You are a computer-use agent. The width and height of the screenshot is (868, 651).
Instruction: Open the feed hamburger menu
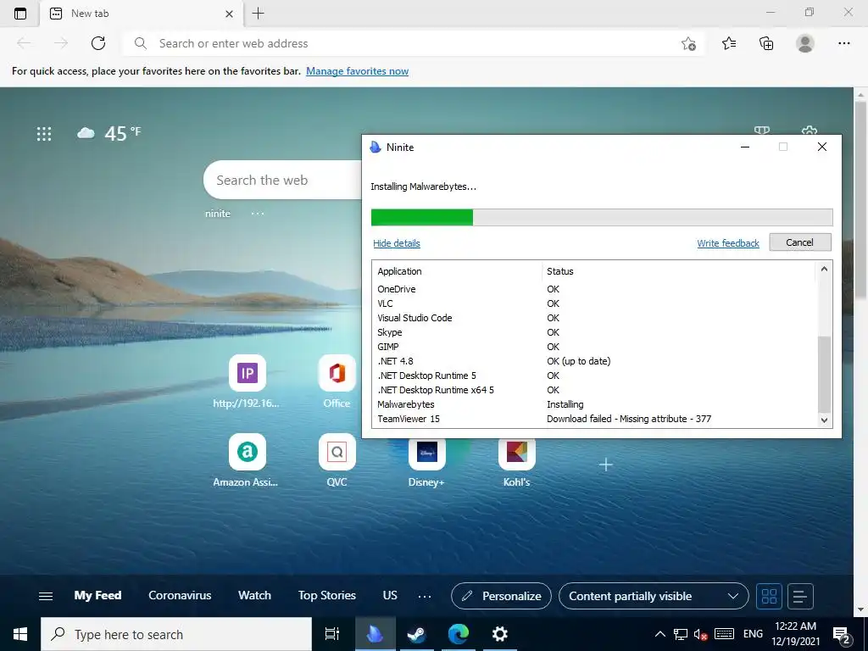(x=46, y=596)
